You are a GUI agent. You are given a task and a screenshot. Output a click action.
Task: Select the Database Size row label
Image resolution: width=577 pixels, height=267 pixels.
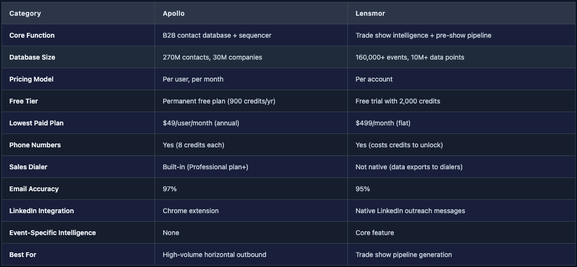point(32,57)
